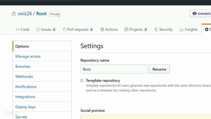Open the swiz26 owner profile link
The width and height of the screenshot is (211, 119).
[x=25, y=14]
